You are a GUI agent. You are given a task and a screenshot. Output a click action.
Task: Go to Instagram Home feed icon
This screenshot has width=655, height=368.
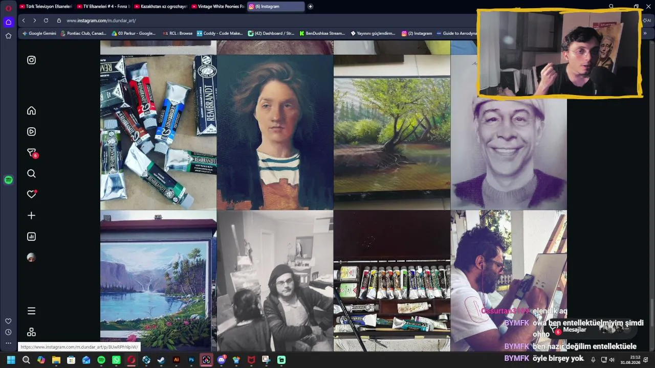[x=31, y=110]
